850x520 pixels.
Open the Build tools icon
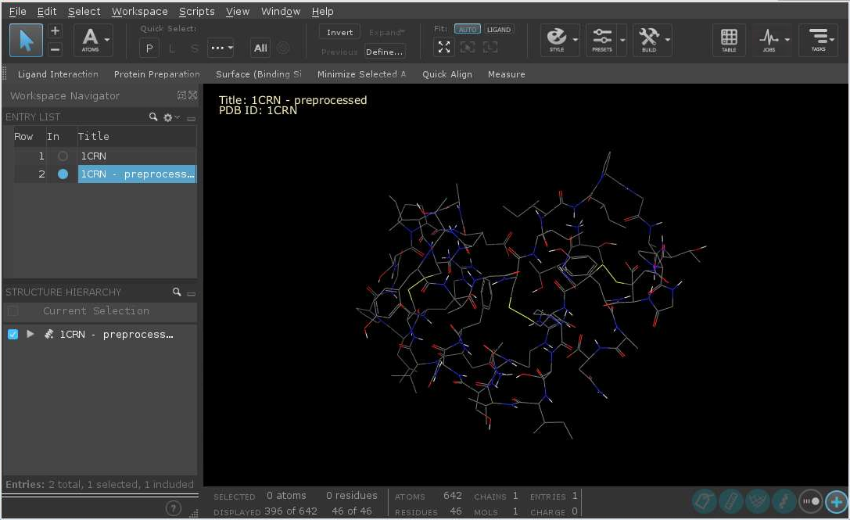coord(648,39)
